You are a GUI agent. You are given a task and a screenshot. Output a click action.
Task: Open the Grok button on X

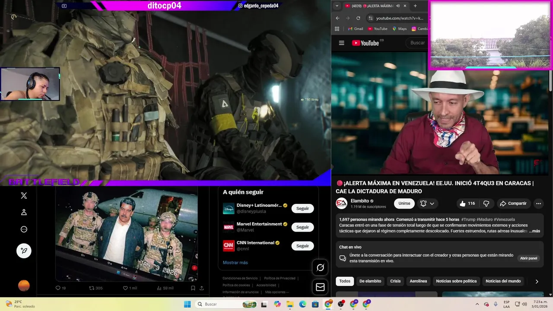(x=320, y=268)
